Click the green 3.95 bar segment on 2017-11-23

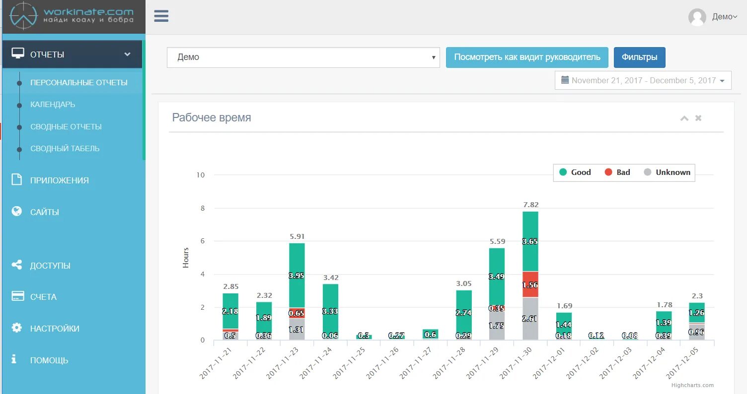(x=297, y=276)
